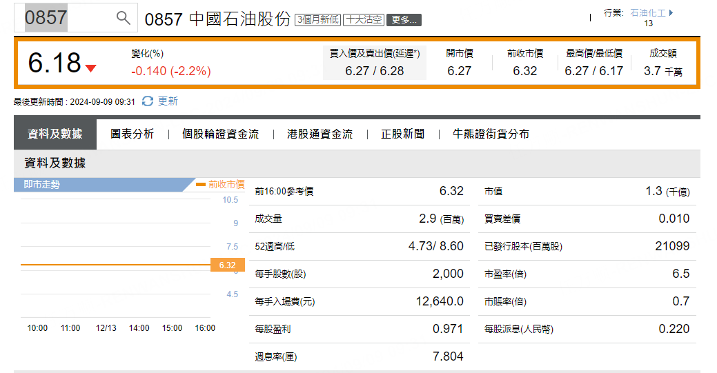717x373 pixels.
Task: Focus the stock code field showing 0857
Action: pyautogui.click(x=75, y=18)
